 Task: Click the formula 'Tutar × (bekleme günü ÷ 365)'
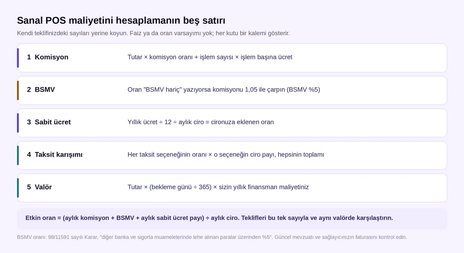[x=218, y=187]
